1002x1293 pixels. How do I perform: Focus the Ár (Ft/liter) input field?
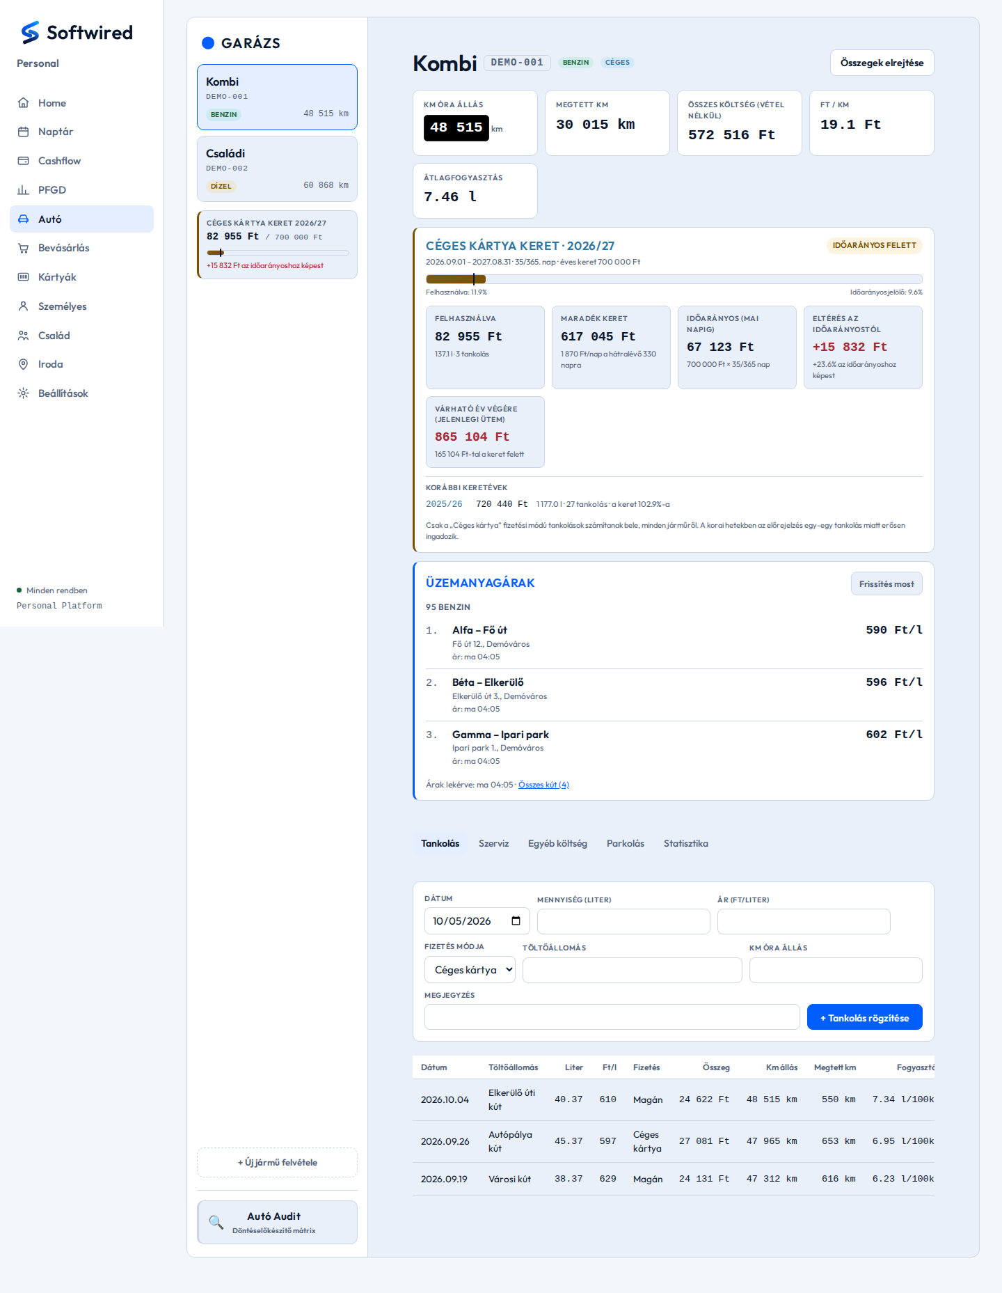click(804, 922)
